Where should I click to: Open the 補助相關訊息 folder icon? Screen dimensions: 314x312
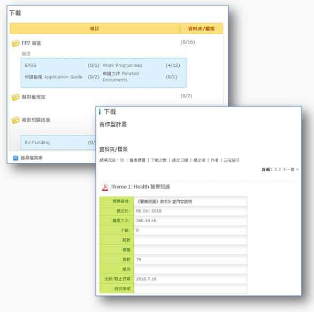(x=16, y=120)
